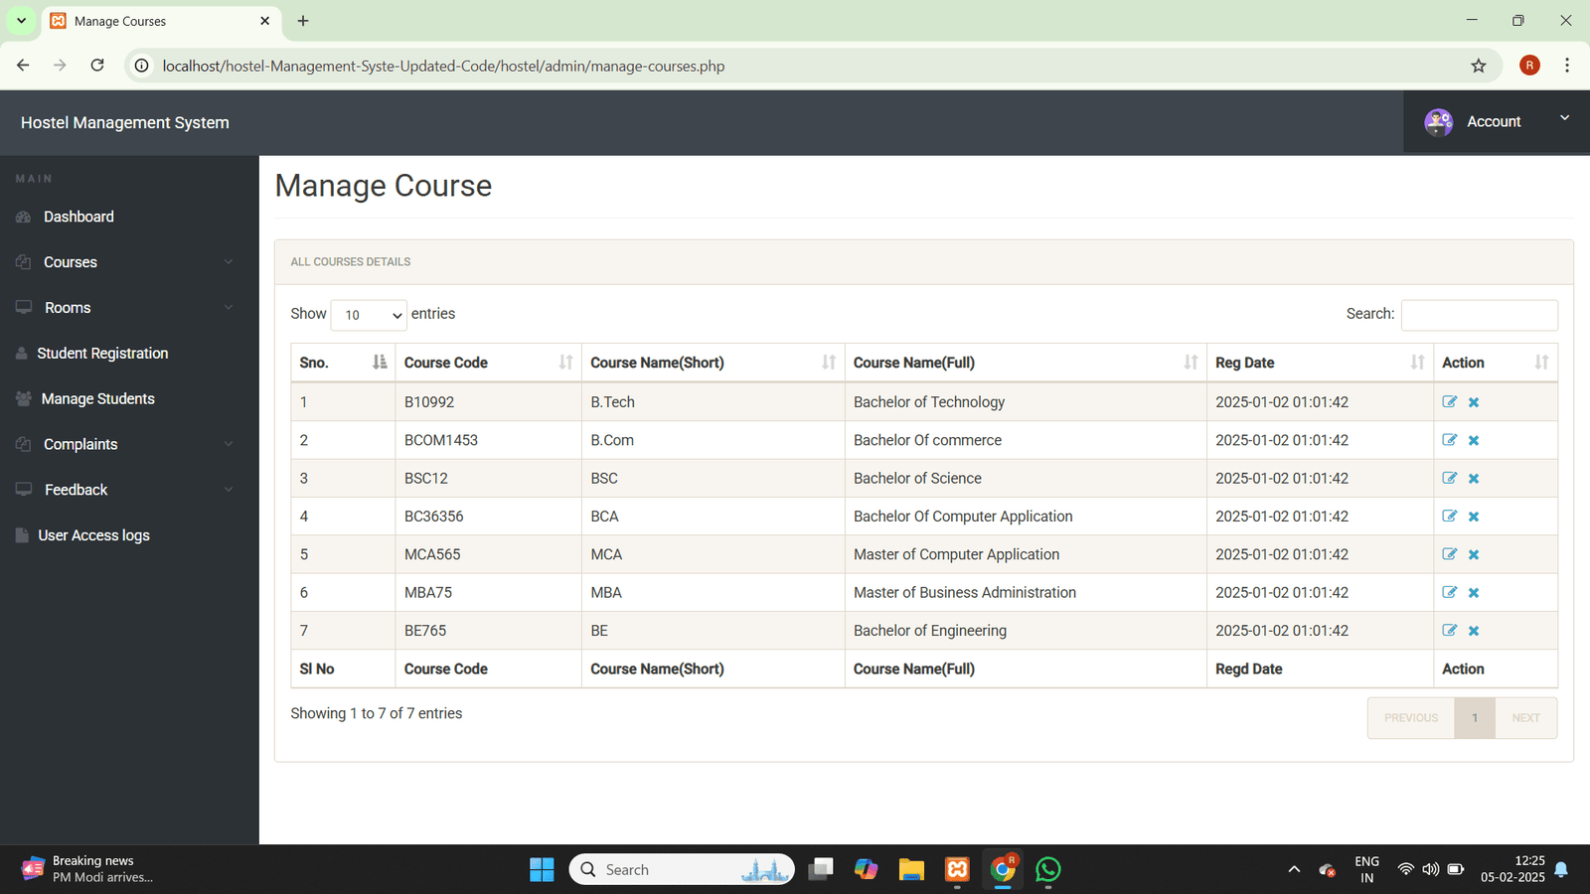Delete the BSC course entry
This screenshot has width=1590, height=894.
[1474, 479]
